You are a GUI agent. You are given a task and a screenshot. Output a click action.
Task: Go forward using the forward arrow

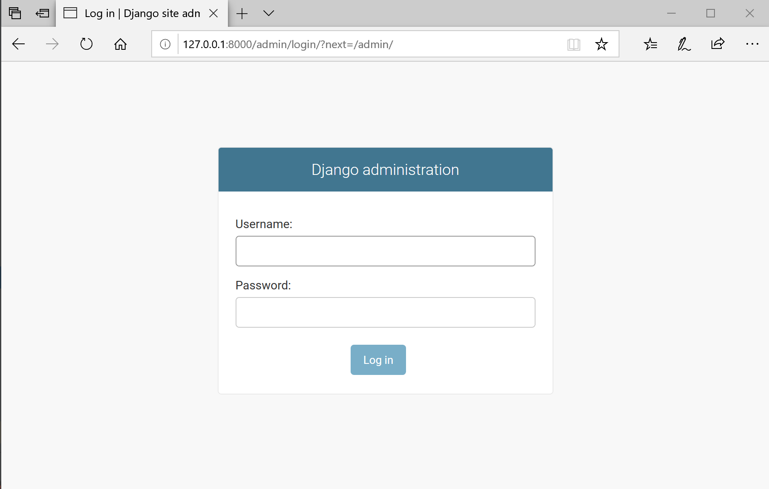coord(52,44)
